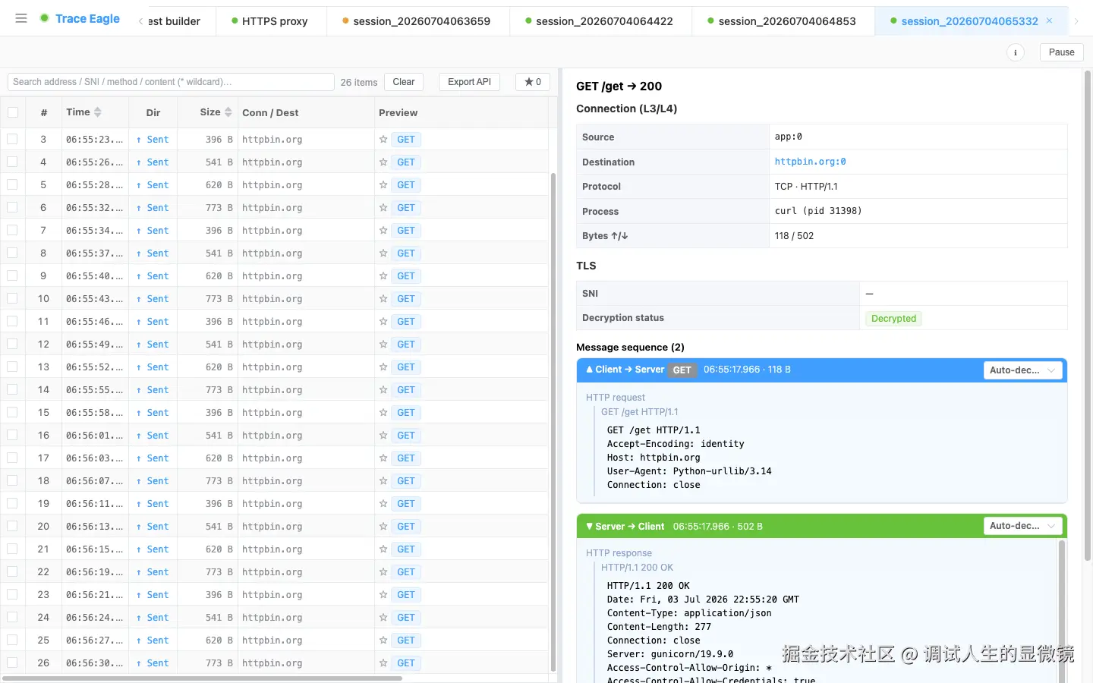Click the '26 items' count text
1093x683 pixels.
(x=359, y=83)
